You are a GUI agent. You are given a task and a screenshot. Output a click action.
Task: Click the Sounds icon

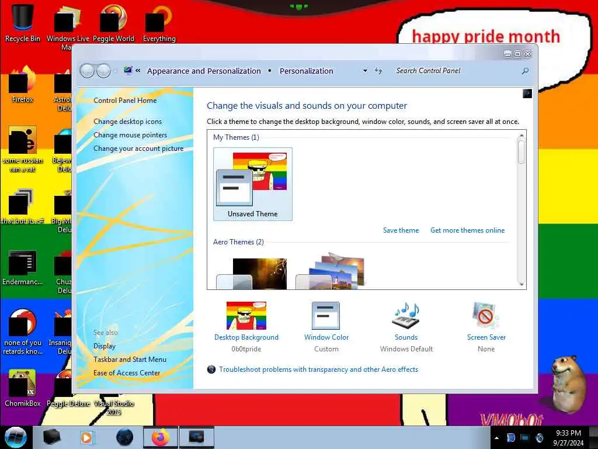point(406,316)
